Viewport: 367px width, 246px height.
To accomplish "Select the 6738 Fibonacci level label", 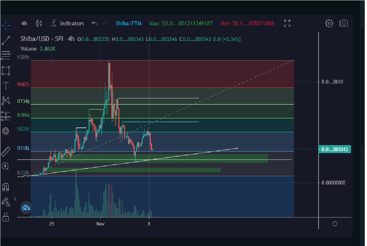I will (x=23, y=173).
